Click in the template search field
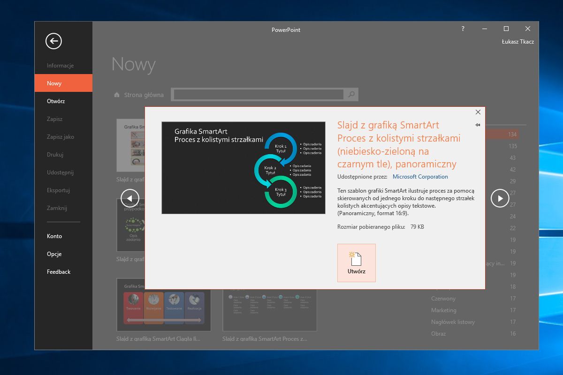This screenshot has height=375, width=563. point(259,95)
